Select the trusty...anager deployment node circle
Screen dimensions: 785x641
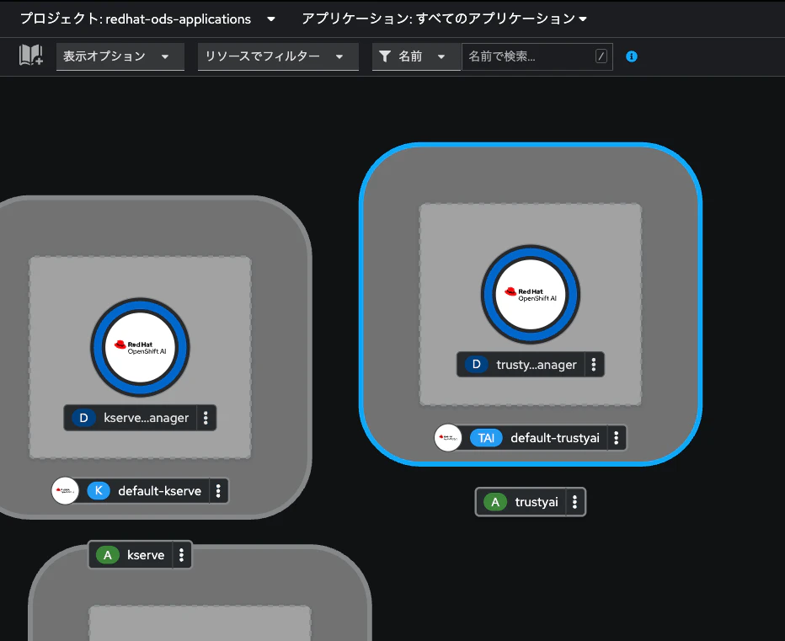[x=531, y=295]
